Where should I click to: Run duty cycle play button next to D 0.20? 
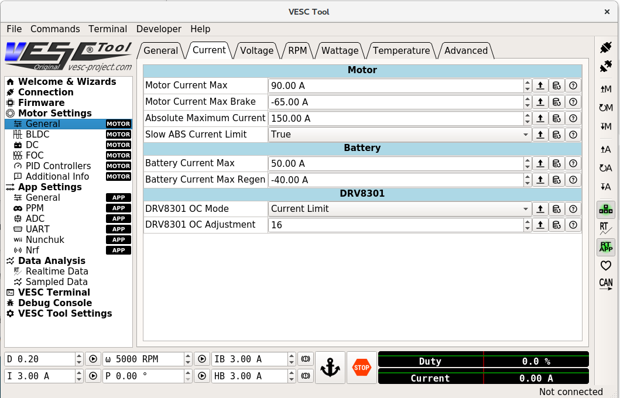(93, 359)
